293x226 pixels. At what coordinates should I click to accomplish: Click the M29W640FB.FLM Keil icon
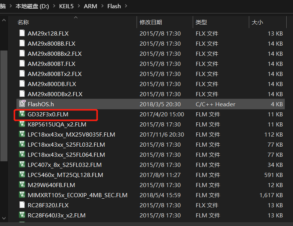coord(22,184)
